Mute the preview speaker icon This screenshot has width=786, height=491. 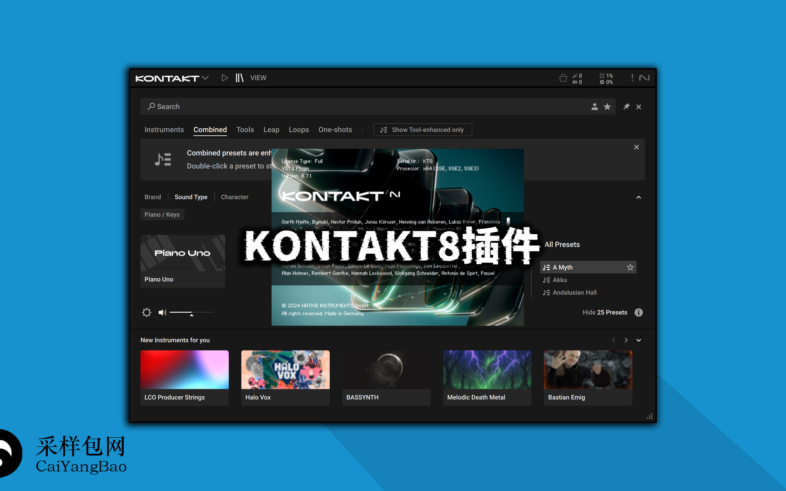(162, 312)
